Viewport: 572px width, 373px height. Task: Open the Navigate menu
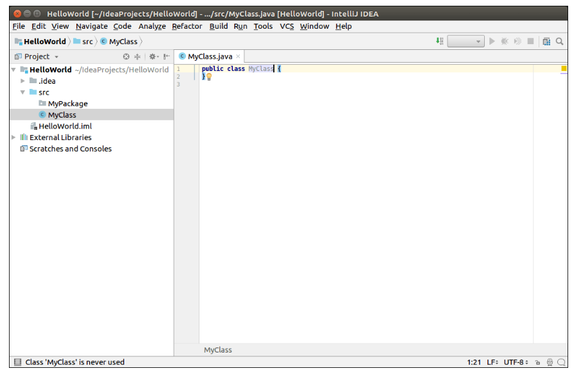pos(92,26)
